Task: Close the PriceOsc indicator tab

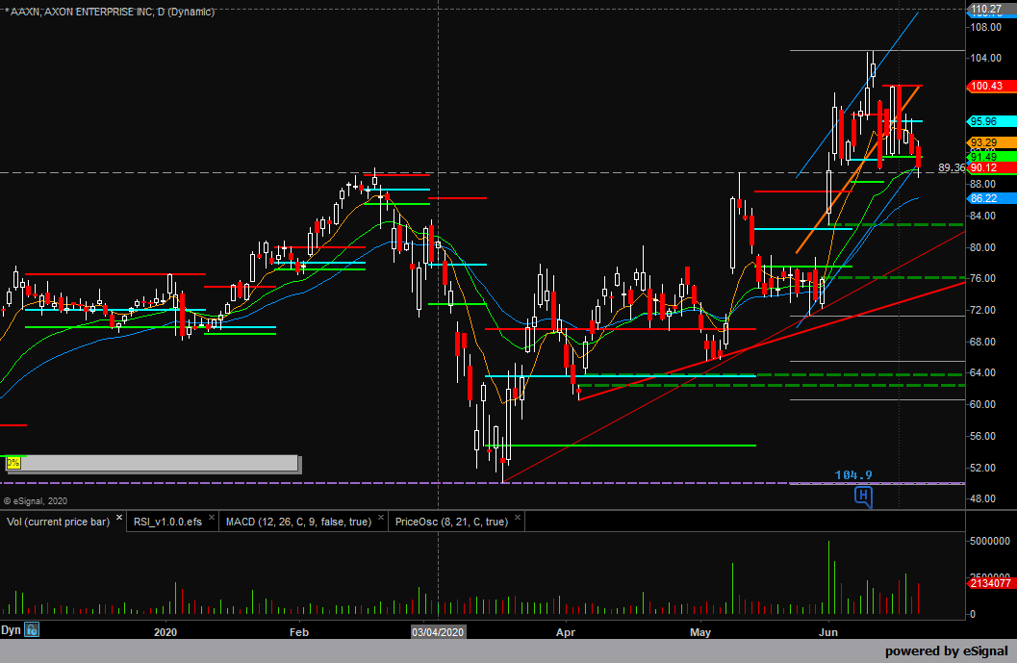Action: tap(518, 518)
